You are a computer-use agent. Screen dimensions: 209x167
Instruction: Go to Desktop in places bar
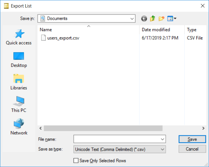click(19, 60)
